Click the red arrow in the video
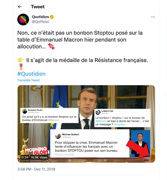This screenshot has width=167, height=180. (139, 148)
